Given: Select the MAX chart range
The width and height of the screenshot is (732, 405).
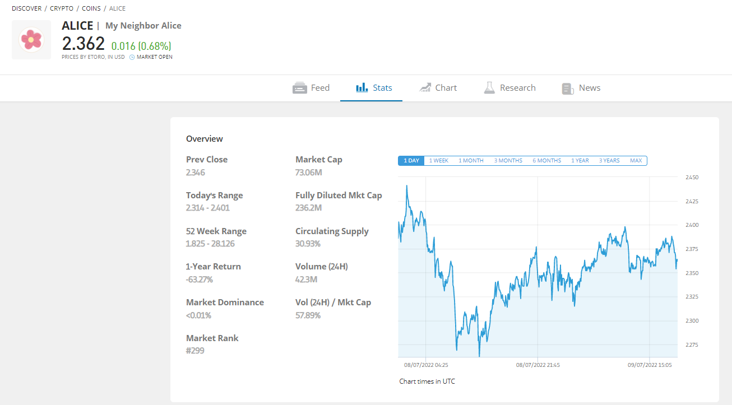Looking at the screenshot, I should tap(636, 161).
